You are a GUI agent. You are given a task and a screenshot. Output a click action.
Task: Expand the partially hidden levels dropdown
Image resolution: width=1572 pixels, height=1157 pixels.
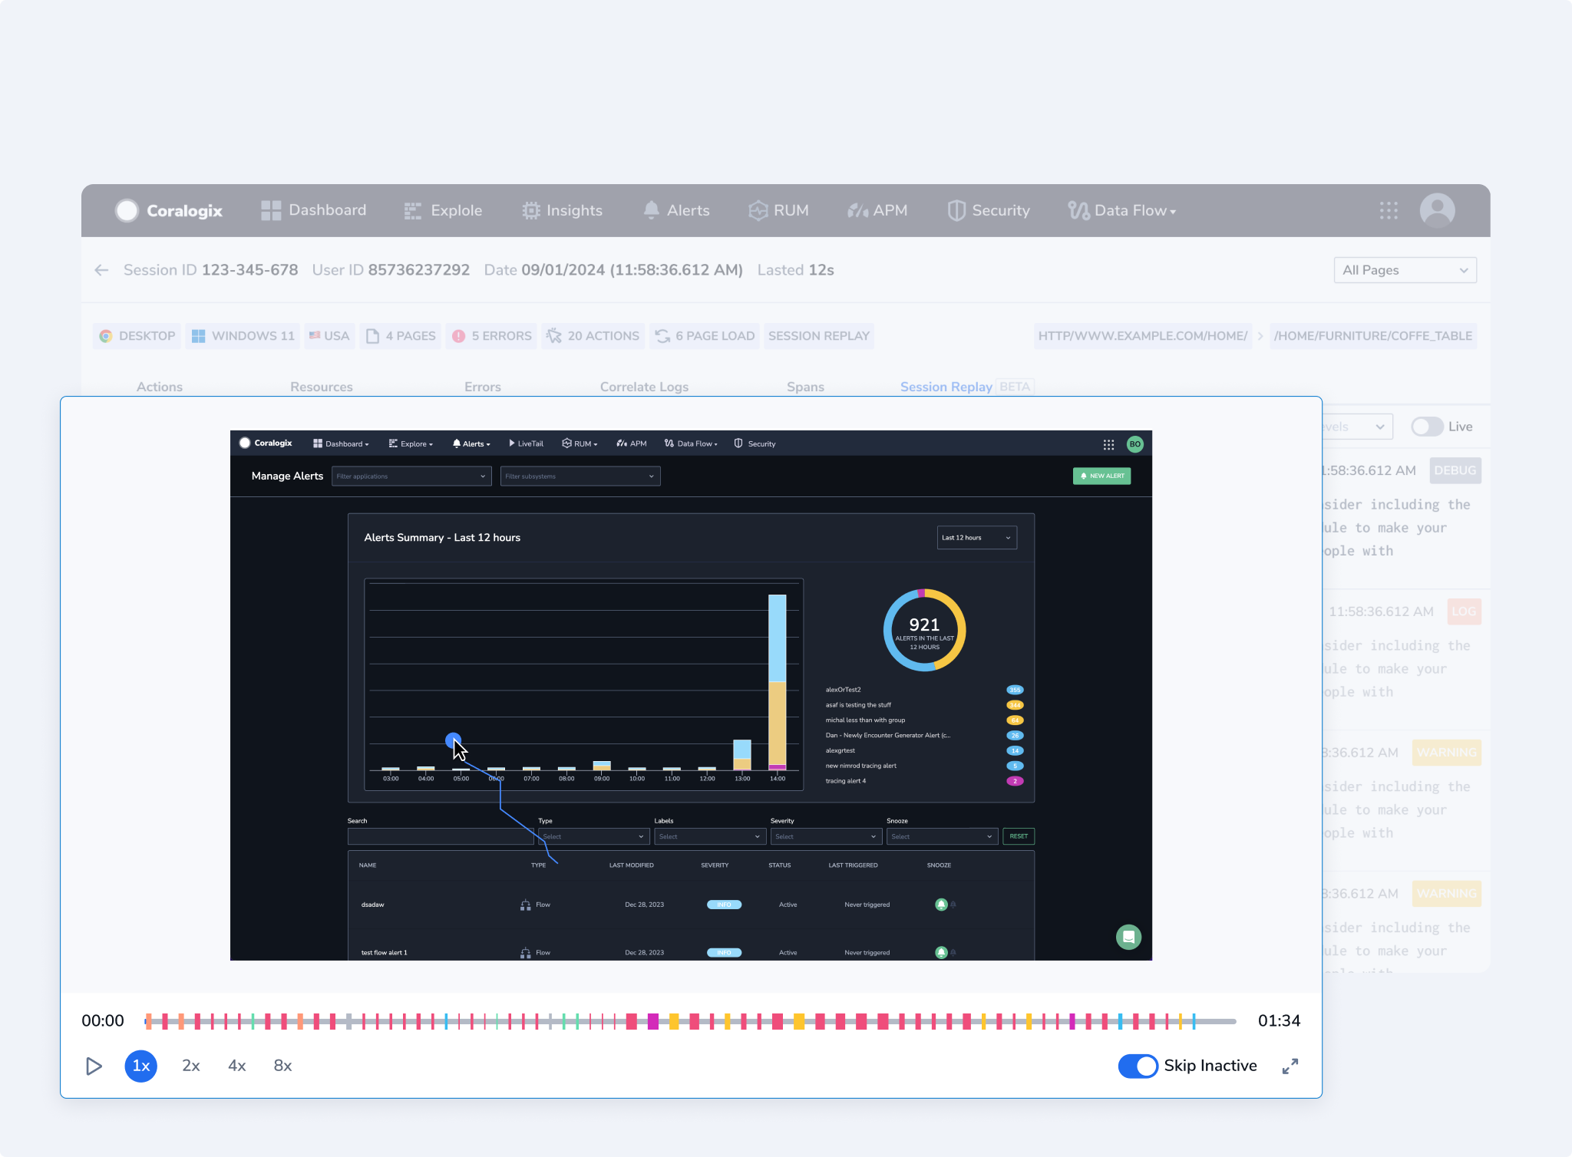tap(1357, 427)
